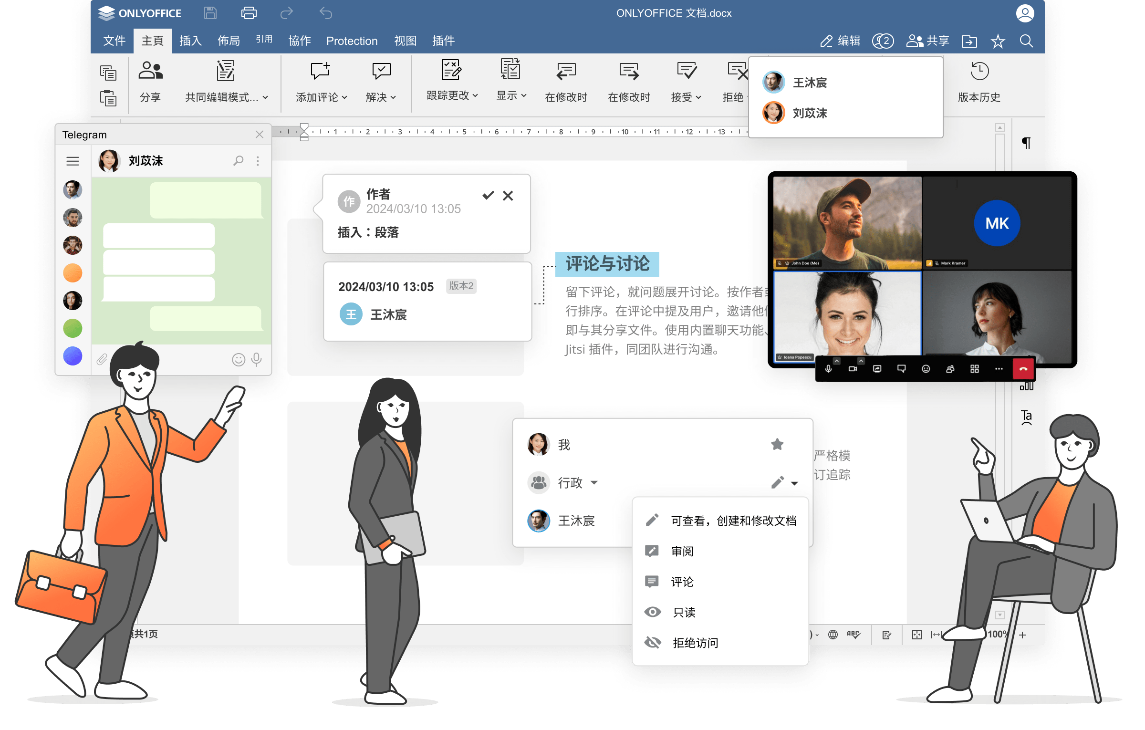The height and width of the screenshot is (730, 1145).
Task: Switch to the 佈局 tab
Action: [x=229, y=41]
